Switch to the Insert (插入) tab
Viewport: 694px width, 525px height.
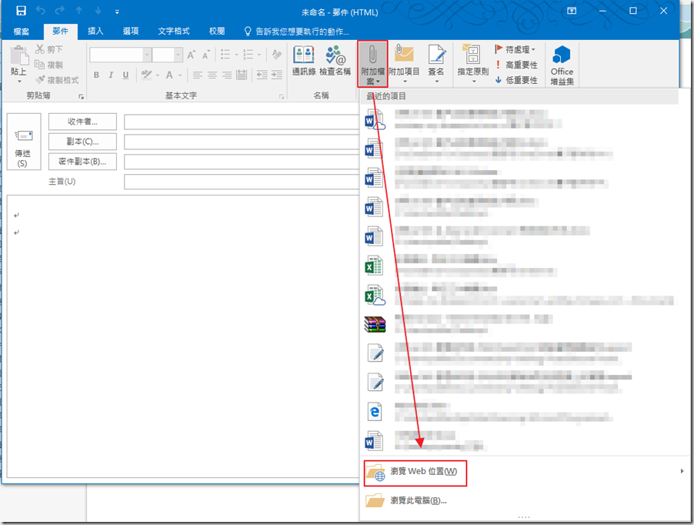pyautogui.click(x=95, y=32)
